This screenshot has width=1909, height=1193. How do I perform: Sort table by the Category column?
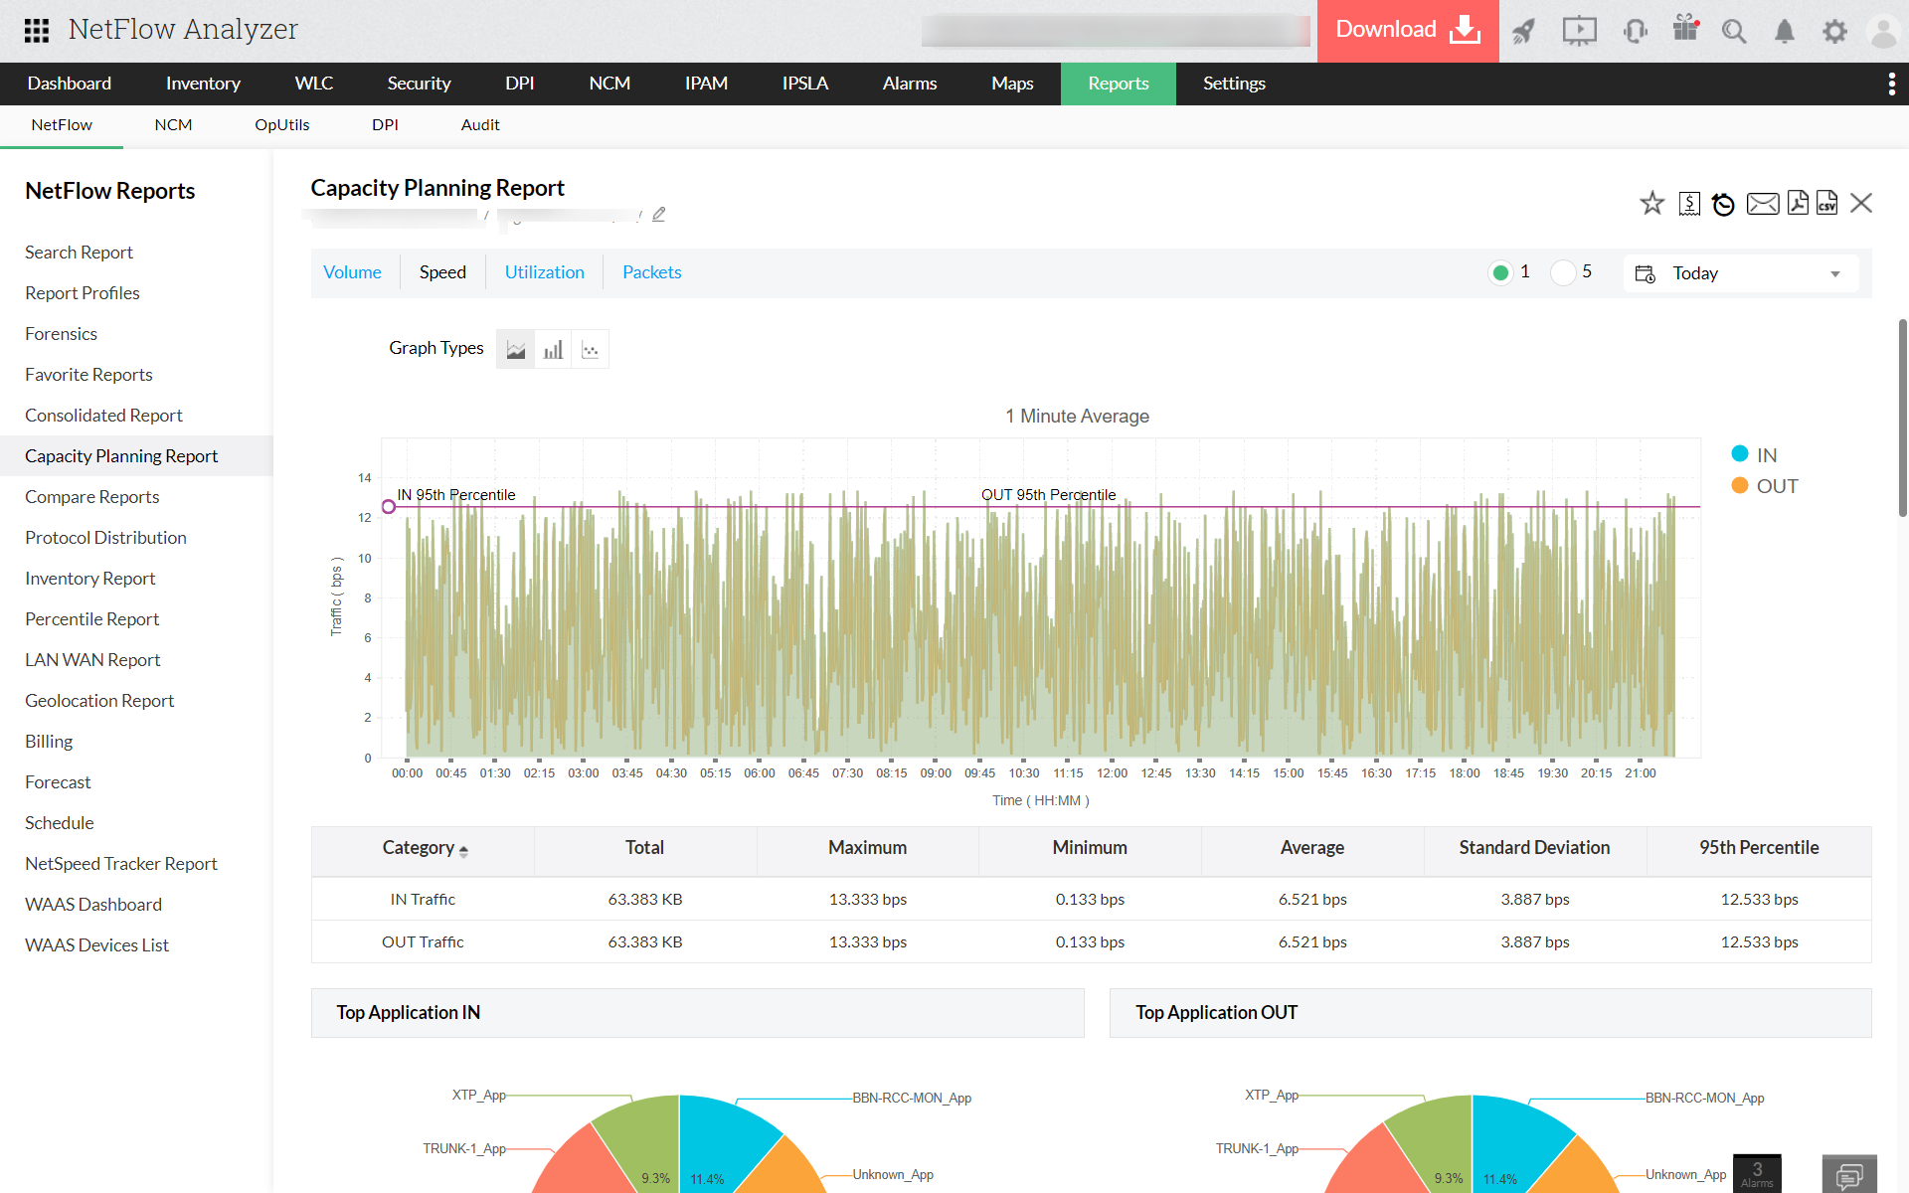click(423, 848)
